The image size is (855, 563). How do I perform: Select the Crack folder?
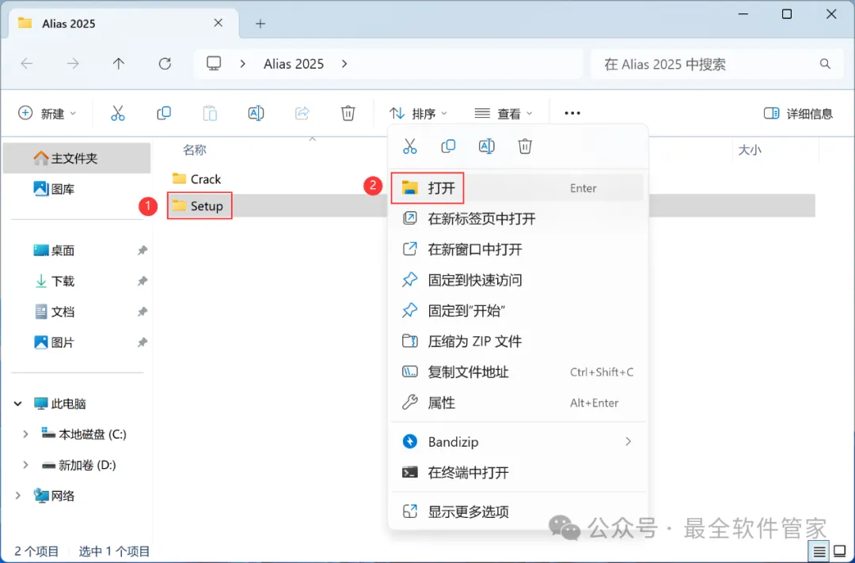click(x=197, y=179)
